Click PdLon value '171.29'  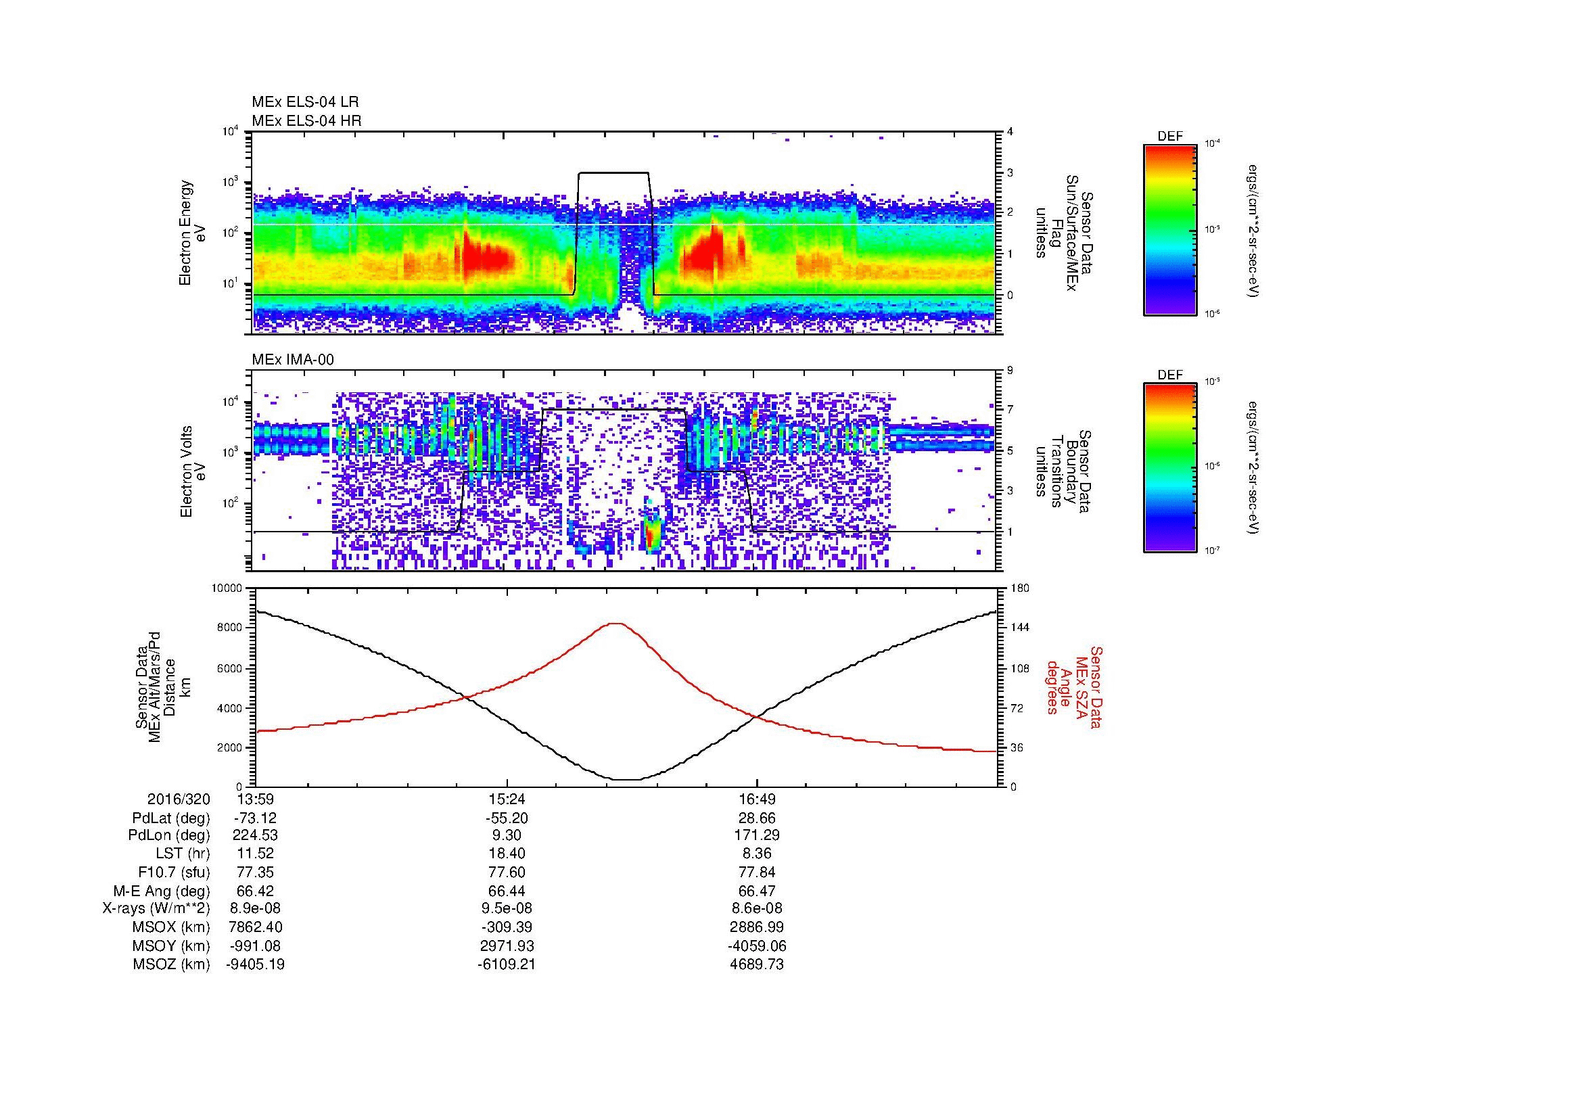757,835
